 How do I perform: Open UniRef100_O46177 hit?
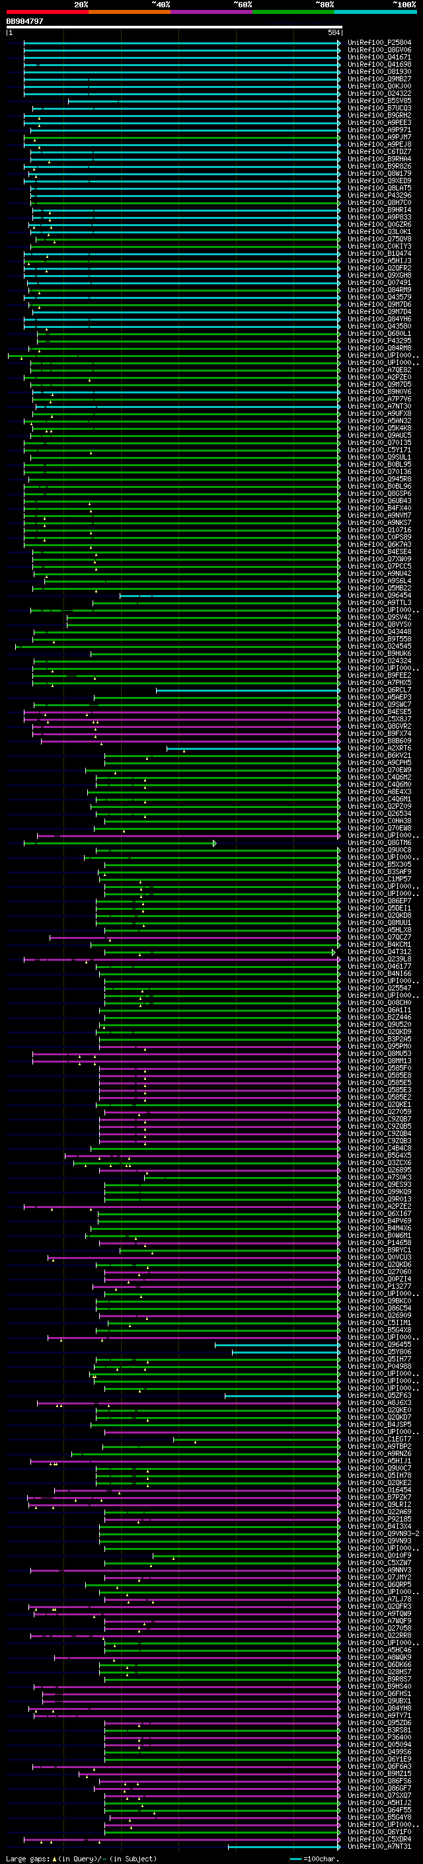pyautogui.click(x=379, y=967)
